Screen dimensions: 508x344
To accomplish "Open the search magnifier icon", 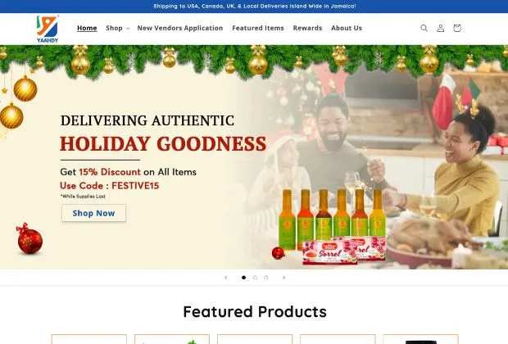I will 424,28.
